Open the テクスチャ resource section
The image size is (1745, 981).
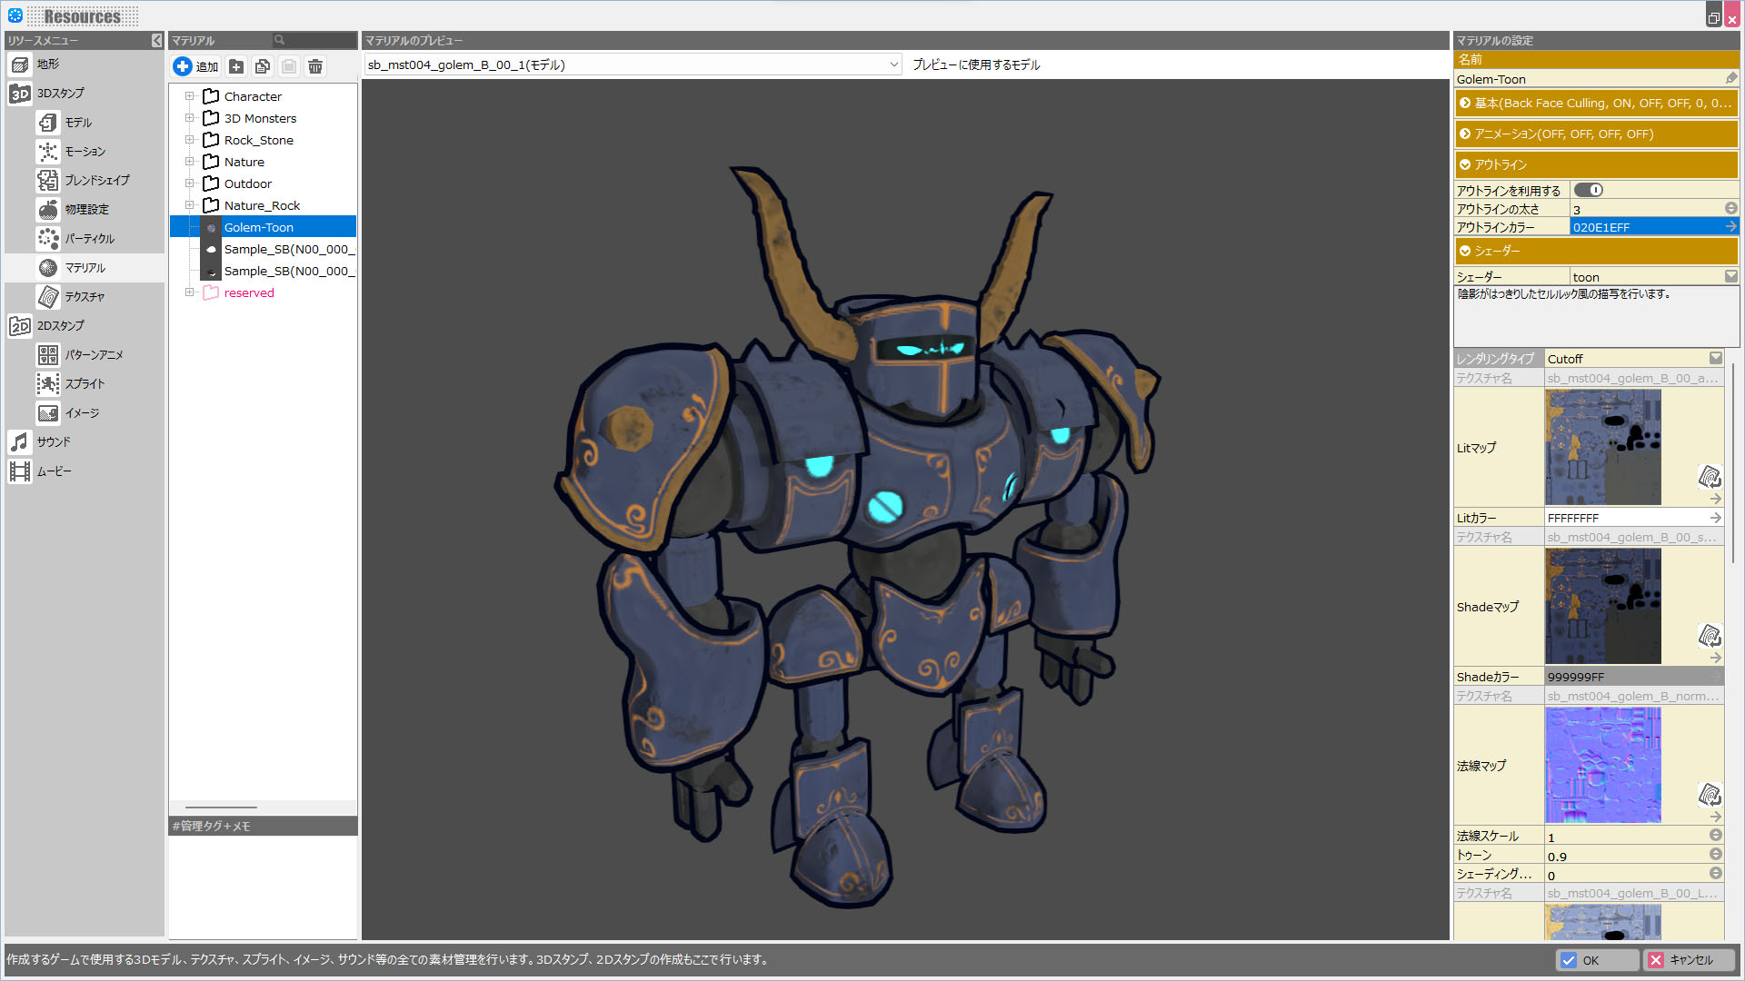point(84,297)
